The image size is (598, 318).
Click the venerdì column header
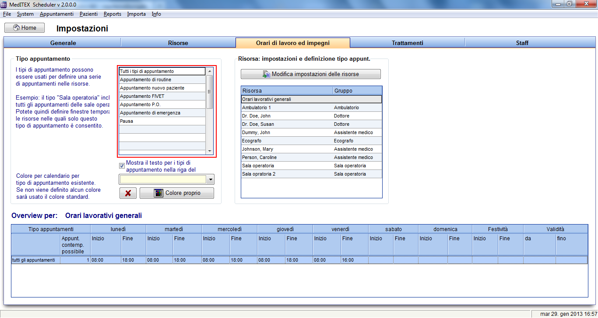point(341,229)
